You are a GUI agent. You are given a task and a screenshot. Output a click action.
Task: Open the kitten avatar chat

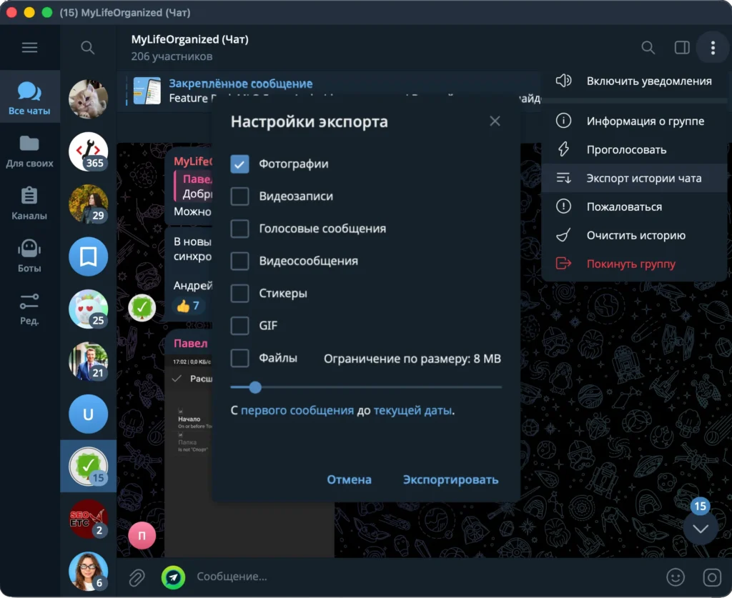click(x=88, y=99)
